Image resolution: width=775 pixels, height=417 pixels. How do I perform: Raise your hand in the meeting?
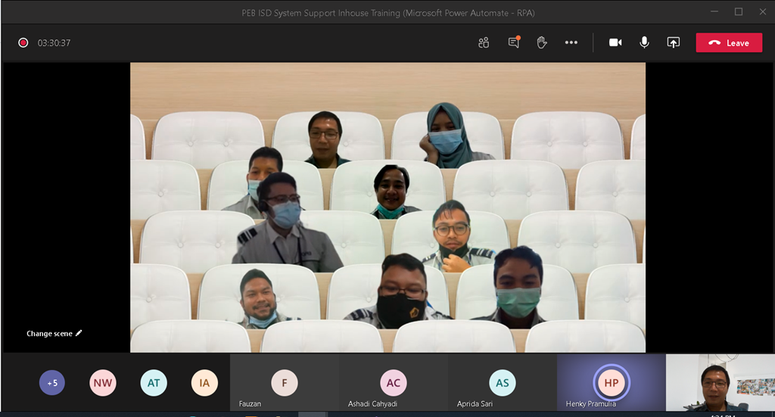click(542, 43)
